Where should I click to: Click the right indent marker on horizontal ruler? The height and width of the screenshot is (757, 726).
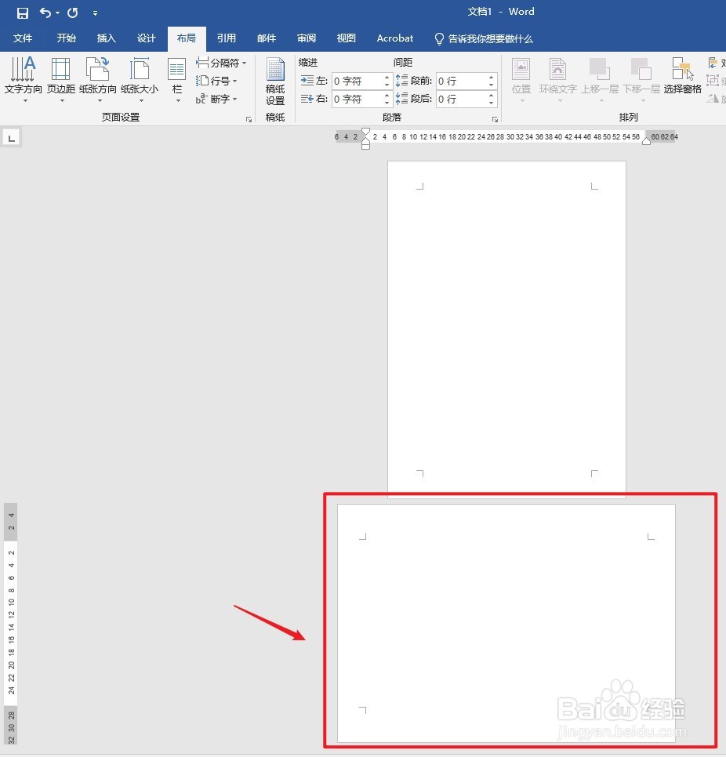tap(646, 140)
